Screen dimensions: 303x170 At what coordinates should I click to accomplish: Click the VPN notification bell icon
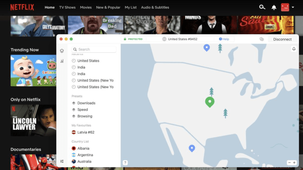pyautogui.click(x=294, y=49)
